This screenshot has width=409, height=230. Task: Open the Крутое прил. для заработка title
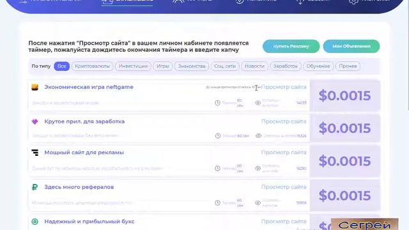coord(84,121)
